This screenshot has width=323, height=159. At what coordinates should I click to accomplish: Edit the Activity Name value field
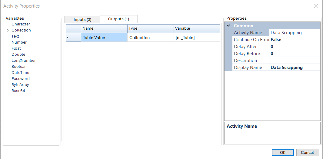(x=294, y=33)
